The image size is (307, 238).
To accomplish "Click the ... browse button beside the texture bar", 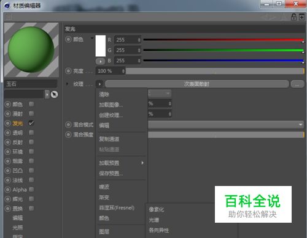I will (297, 84).
